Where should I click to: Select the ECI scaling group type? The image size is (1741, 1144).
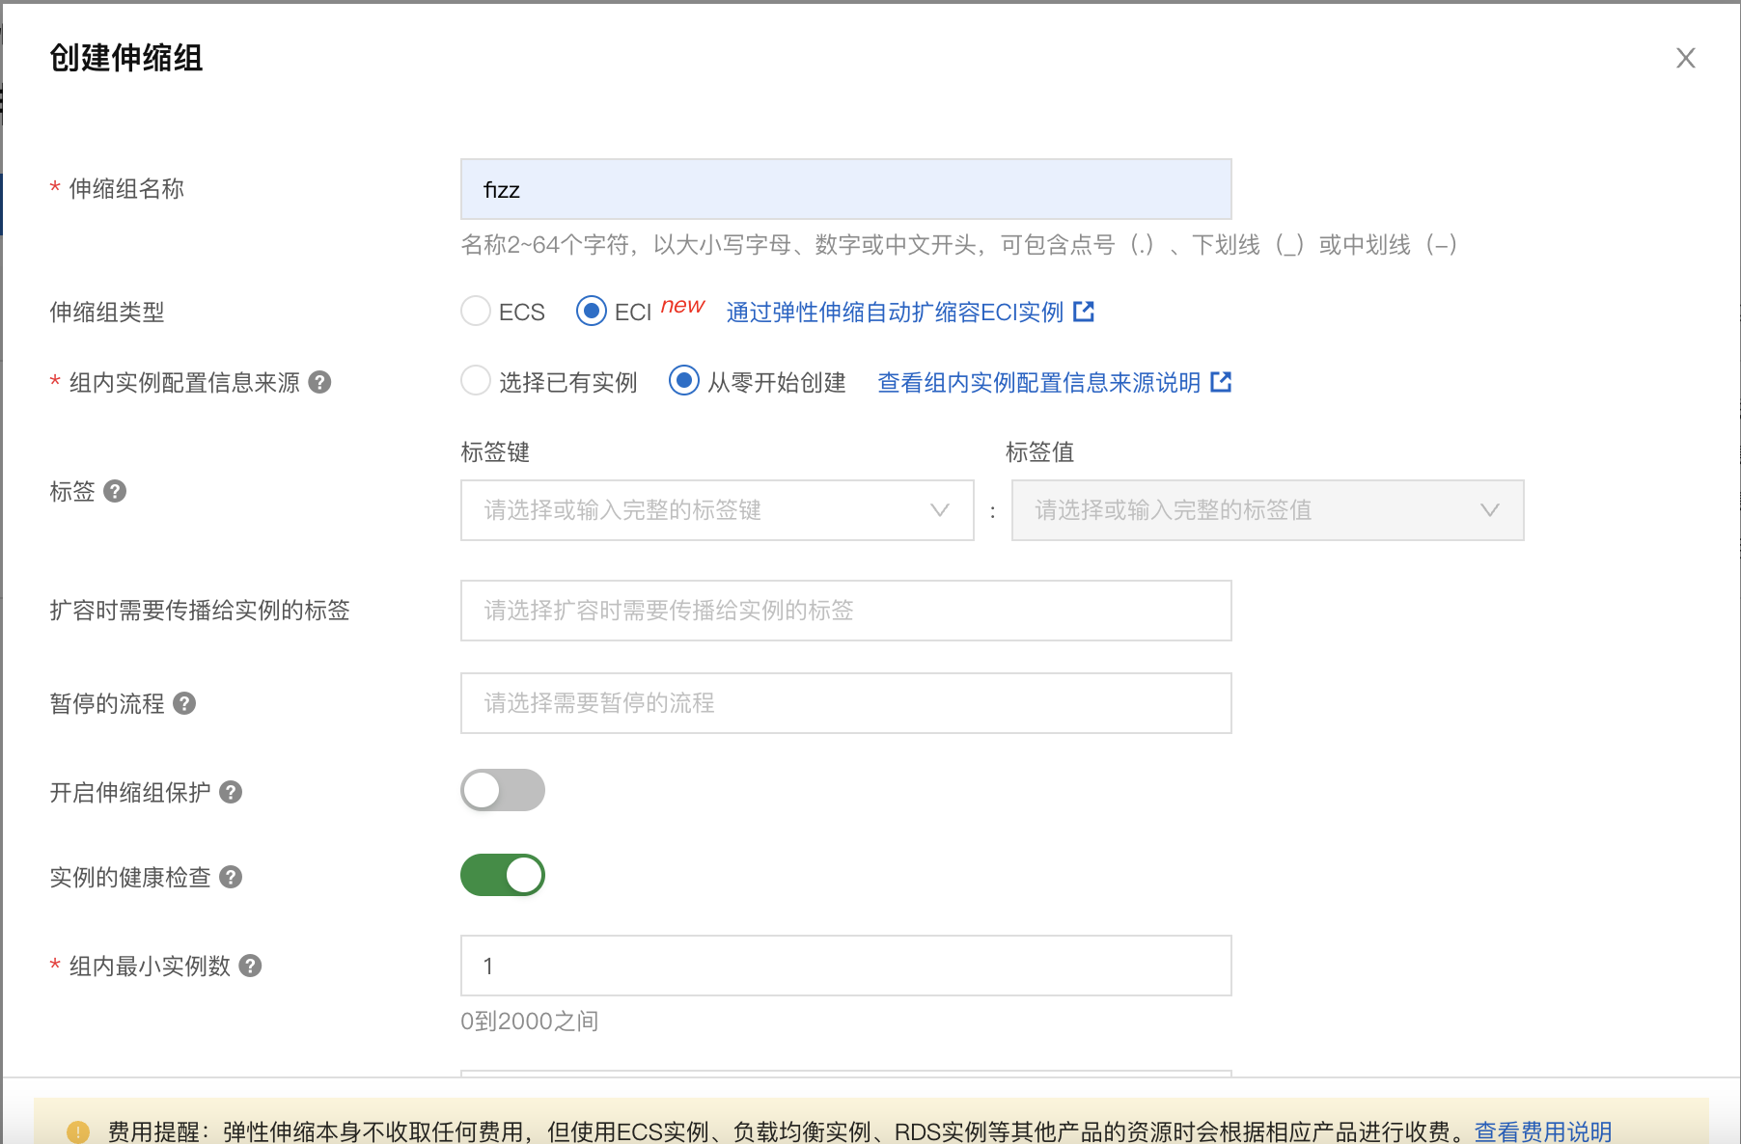click(x=592, y=312)
